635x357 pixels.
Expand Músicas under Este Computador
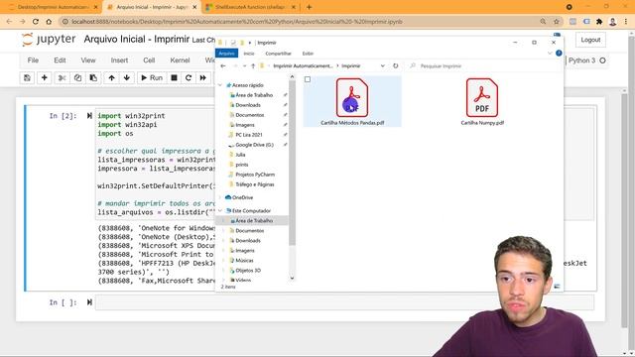223,260
